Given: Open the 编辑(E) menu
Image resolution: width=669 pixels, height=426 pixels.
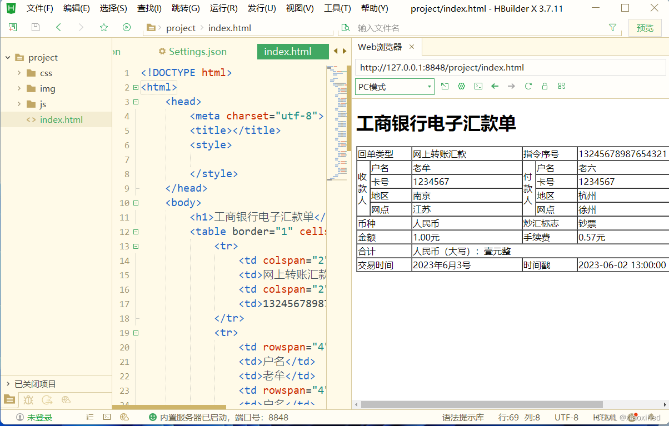Looking at the screenshot, I should tap(77, 8).
